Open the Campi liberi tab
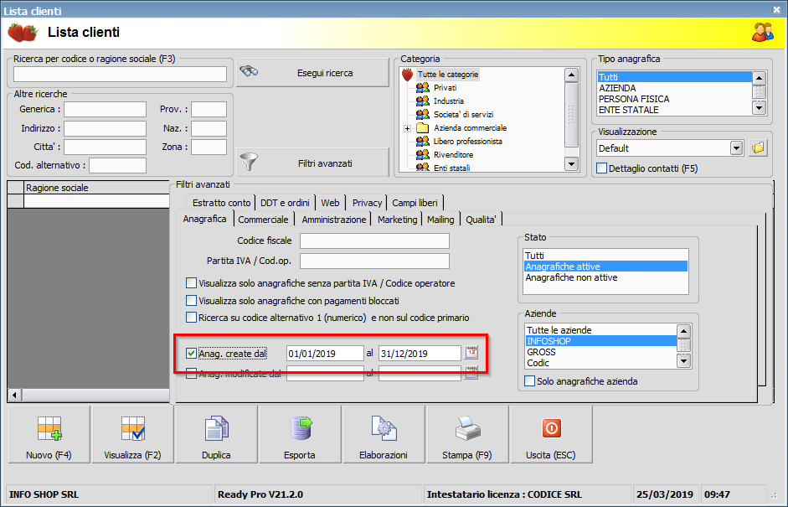The height and width of the screenshot is (507, 788). [x=415, y=202]
